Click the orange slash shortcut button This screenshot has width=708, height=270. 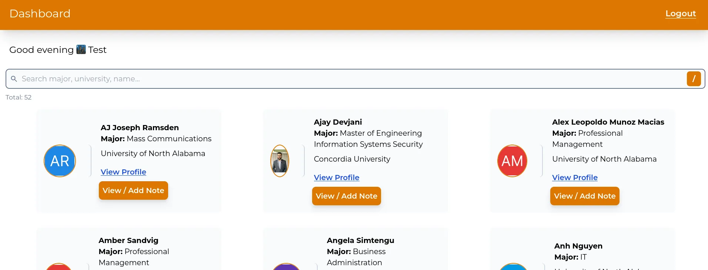tap(694, 79)
